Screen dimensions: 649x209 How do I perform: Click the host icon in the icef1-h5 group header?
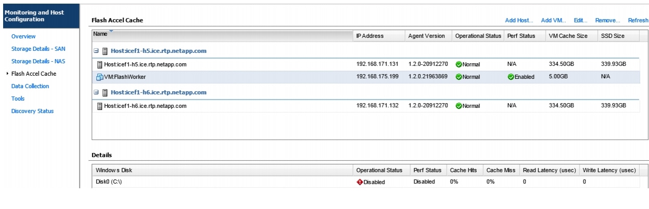click(105, 51)
